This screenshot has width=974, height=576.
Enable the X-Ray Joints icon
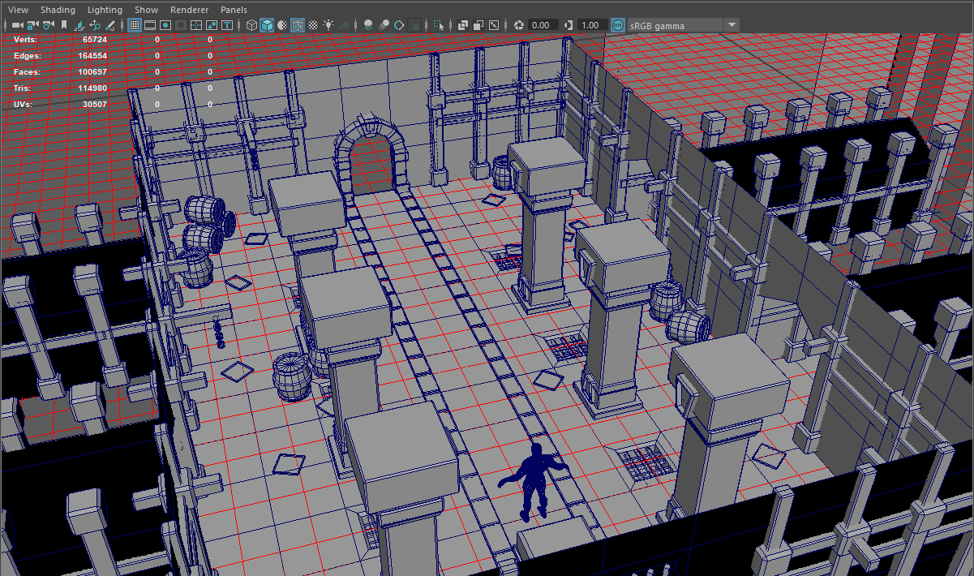coord(493,25)
